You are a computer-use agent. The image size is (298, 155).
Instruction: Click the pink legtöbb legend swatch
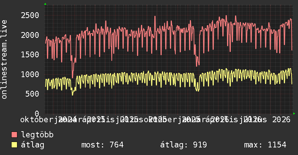pos(14,135)
